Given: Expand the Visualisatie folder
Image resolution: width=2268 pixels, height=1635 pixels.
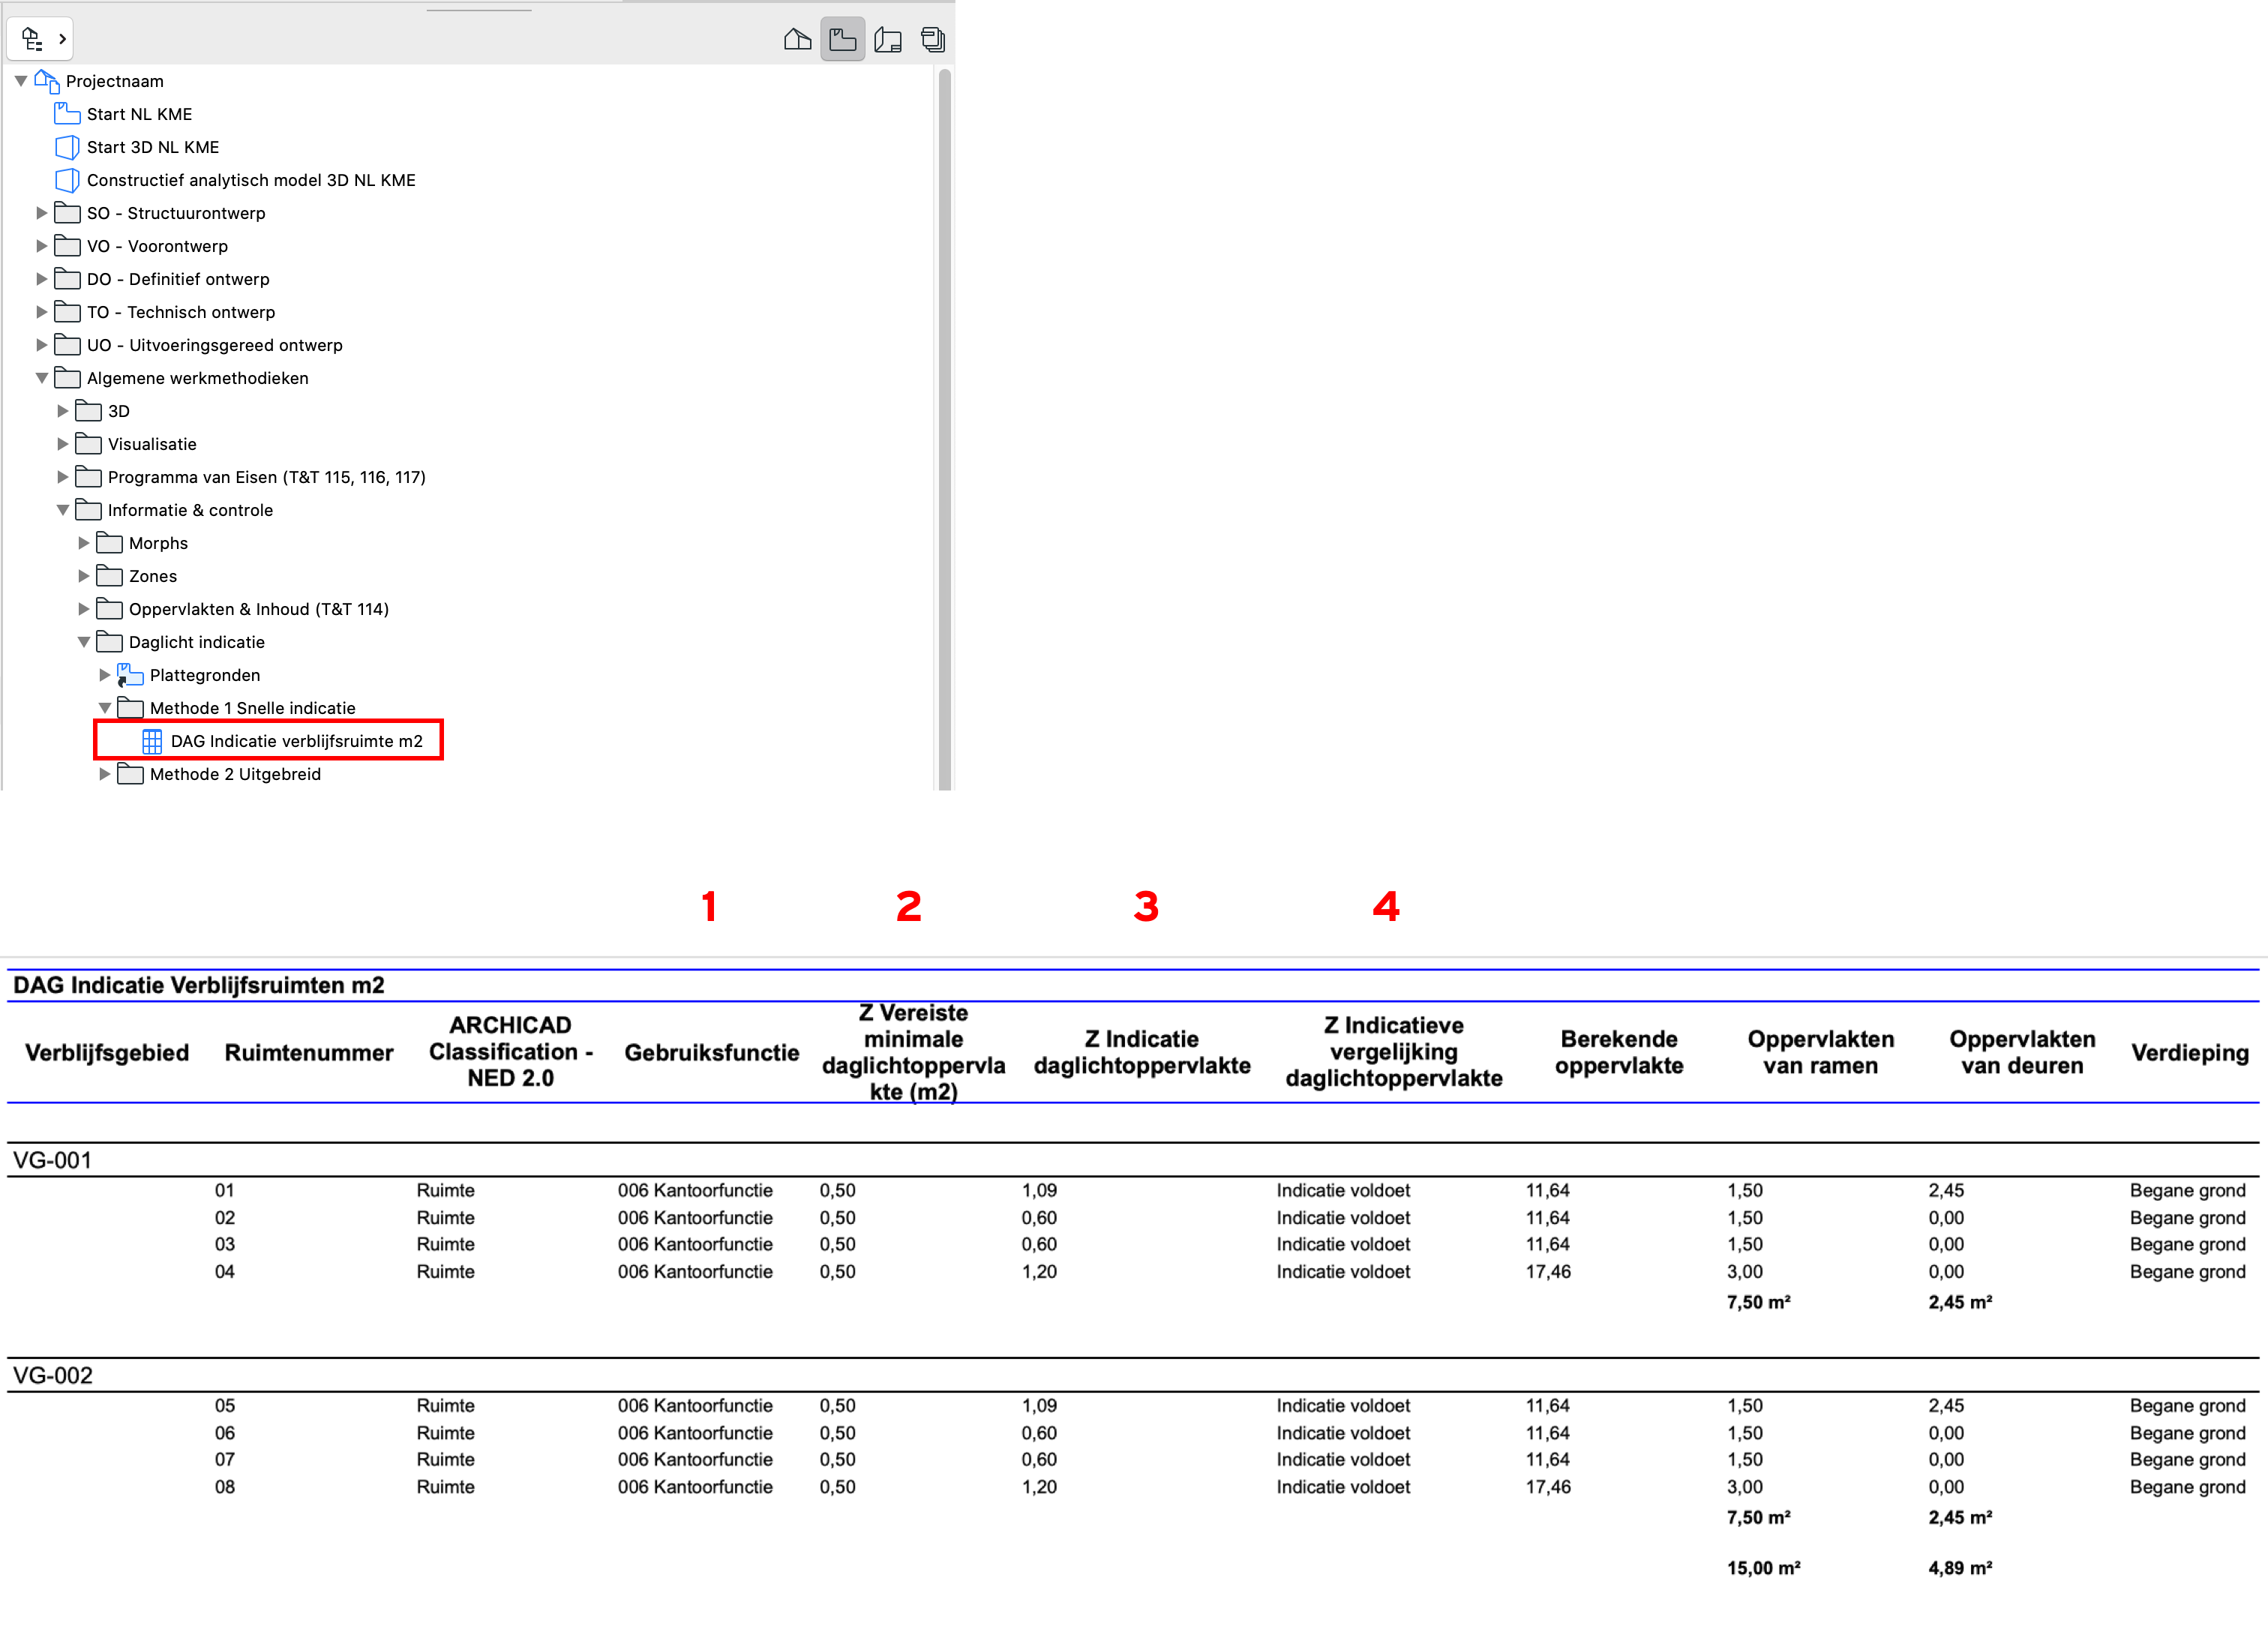Looking at the screenshot, I should [62, 444].
